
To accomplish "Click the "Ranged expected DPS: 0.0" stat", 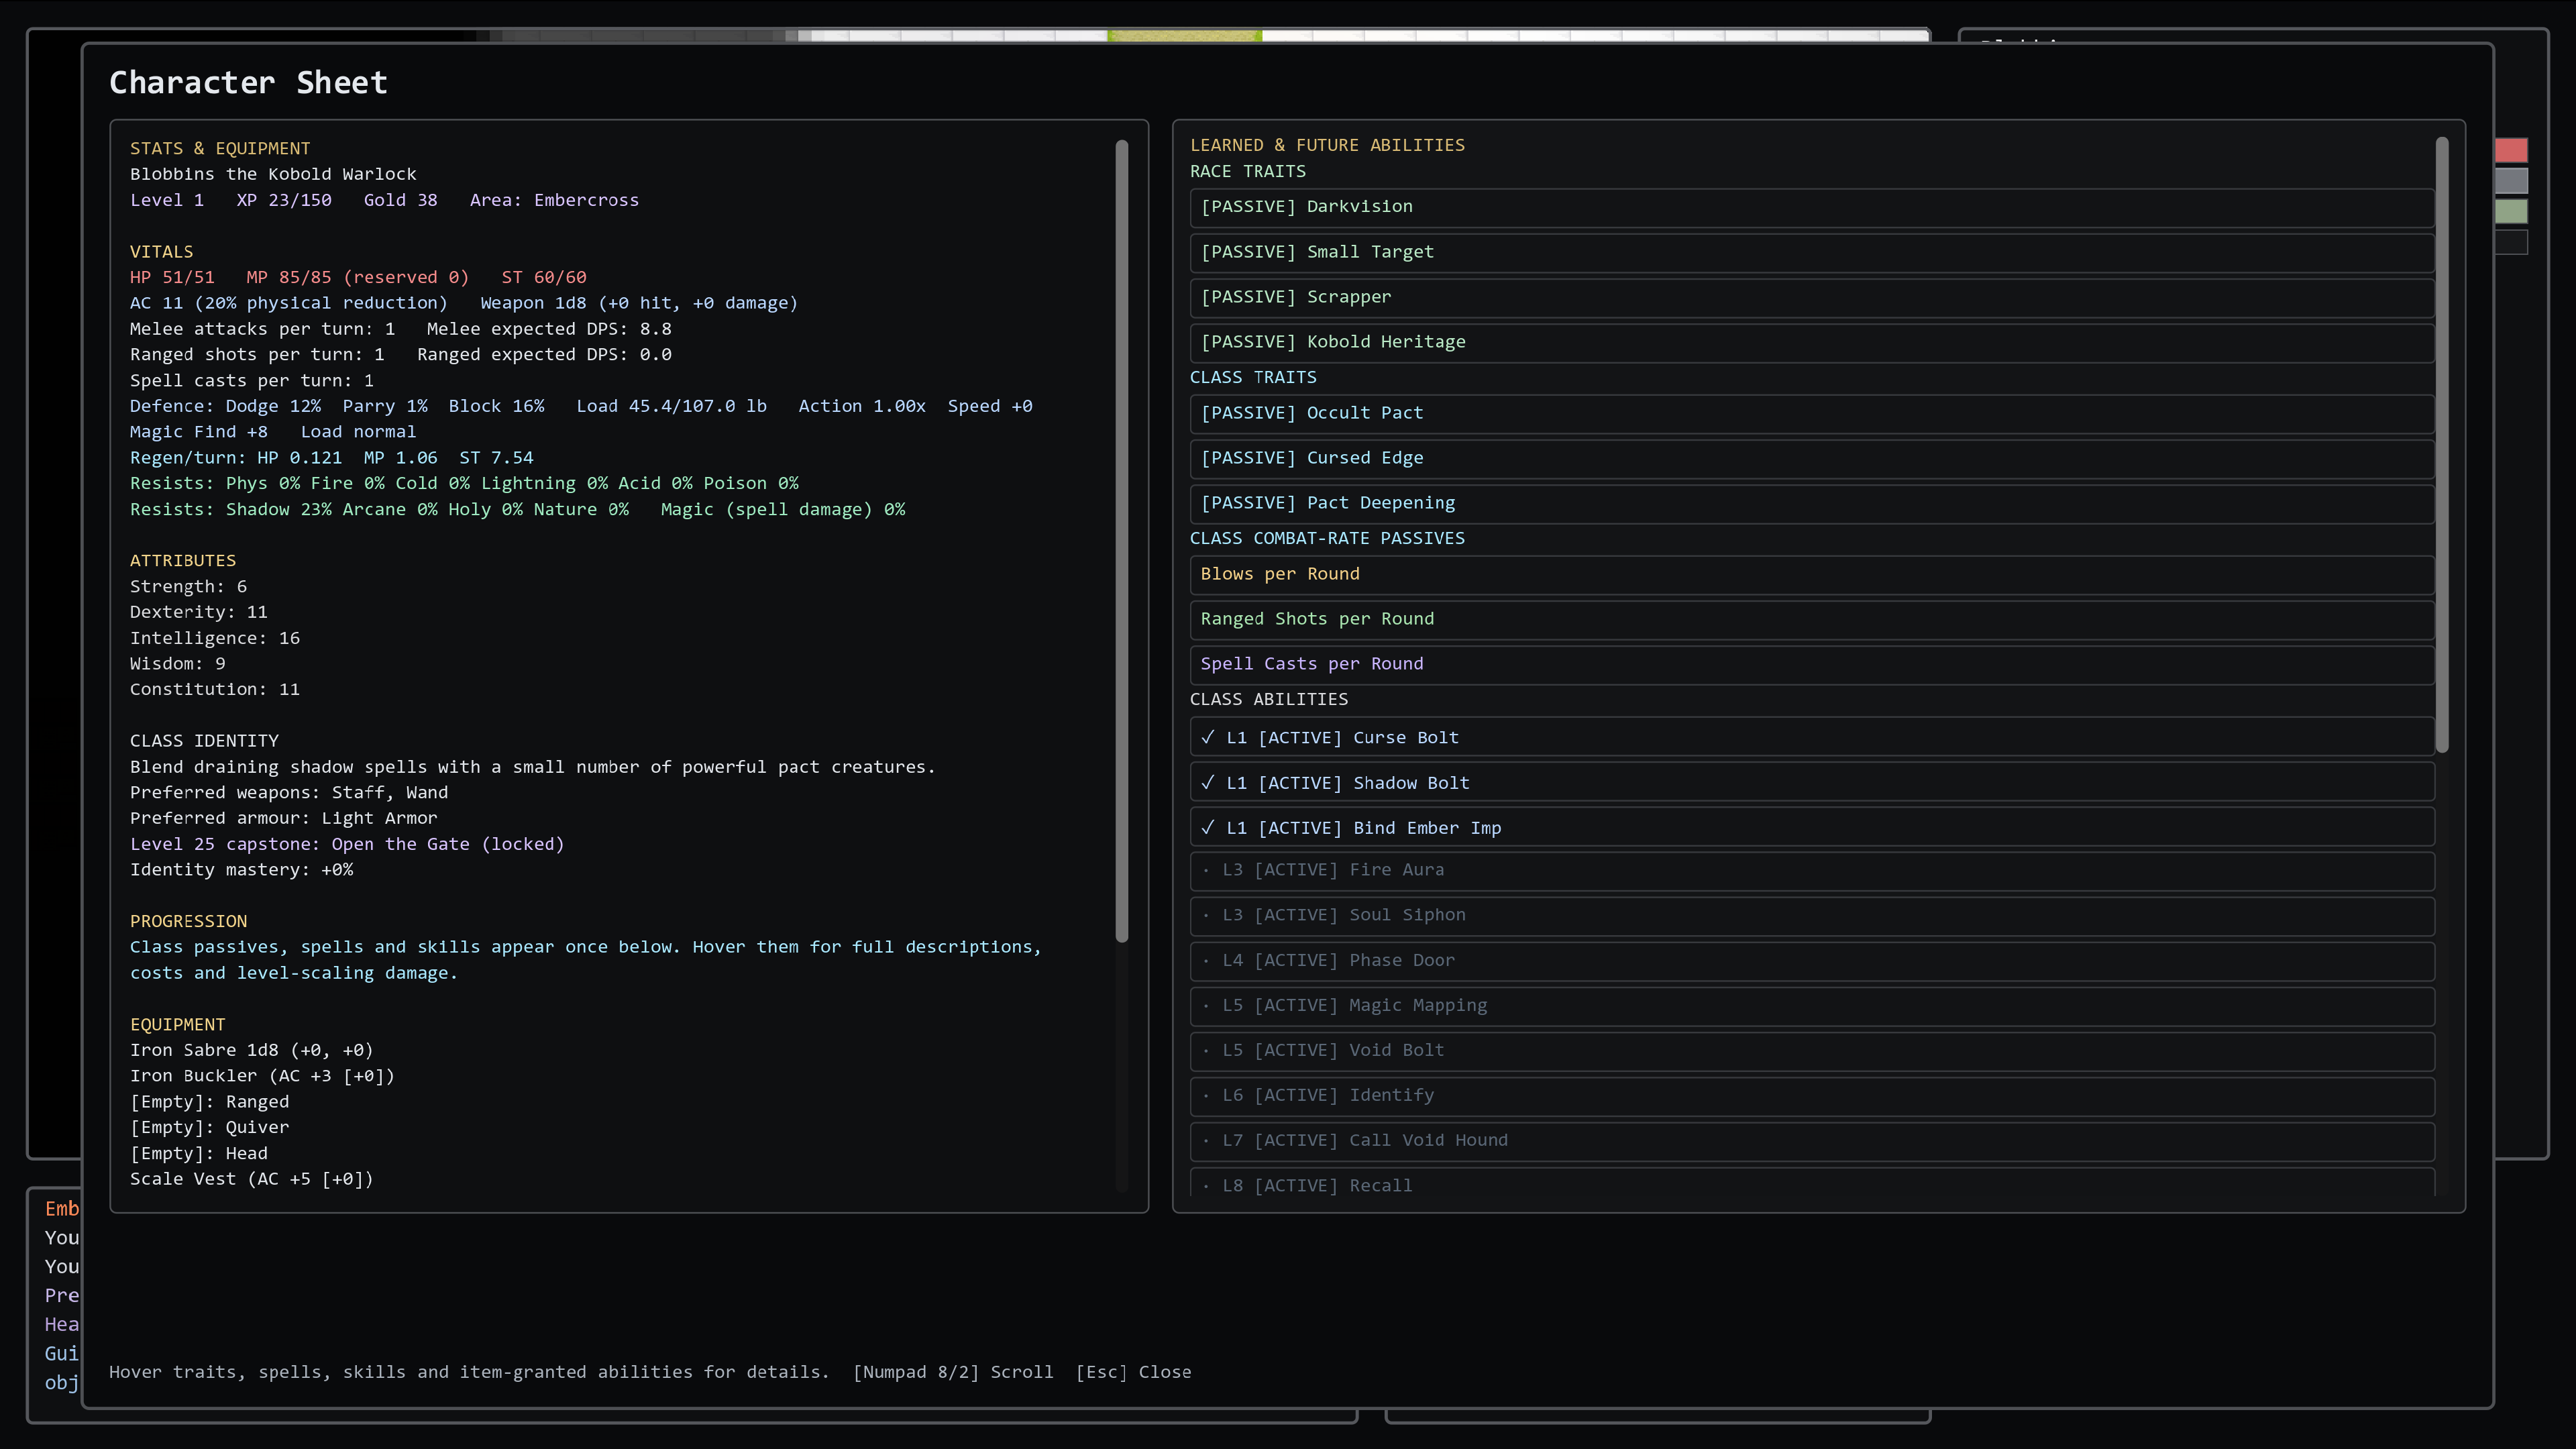I will pyautogui.click(x=544, y=355).
